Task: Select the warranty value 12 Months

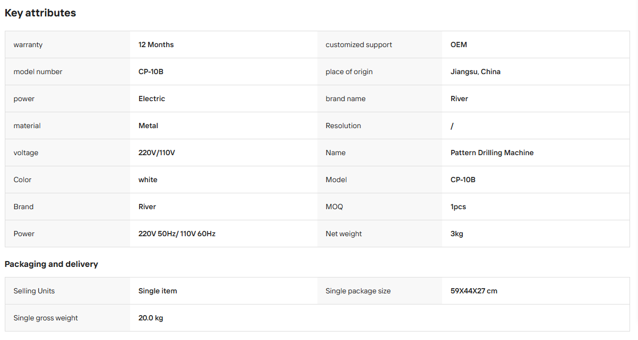Action: 156,44
